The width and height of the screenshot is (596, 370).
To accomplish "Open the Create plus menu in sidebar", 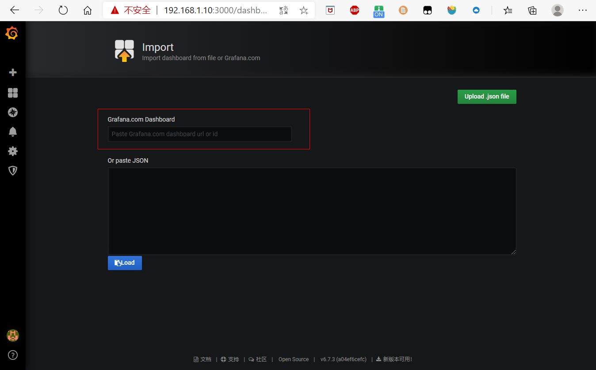I will pyautogui.click(x=13, y=72).
